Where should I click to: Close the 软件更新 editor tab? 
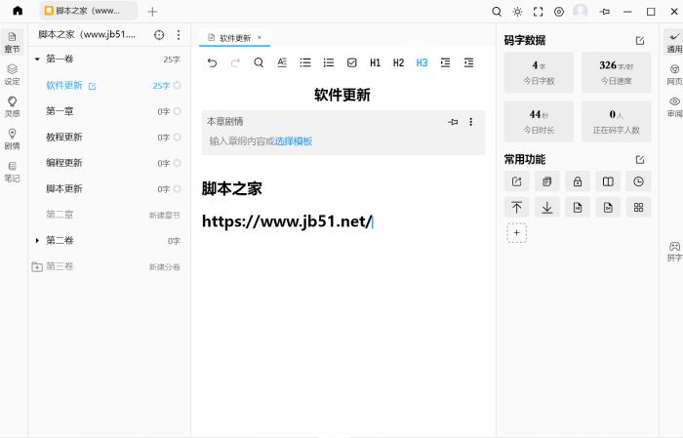[x=260, y=37]
